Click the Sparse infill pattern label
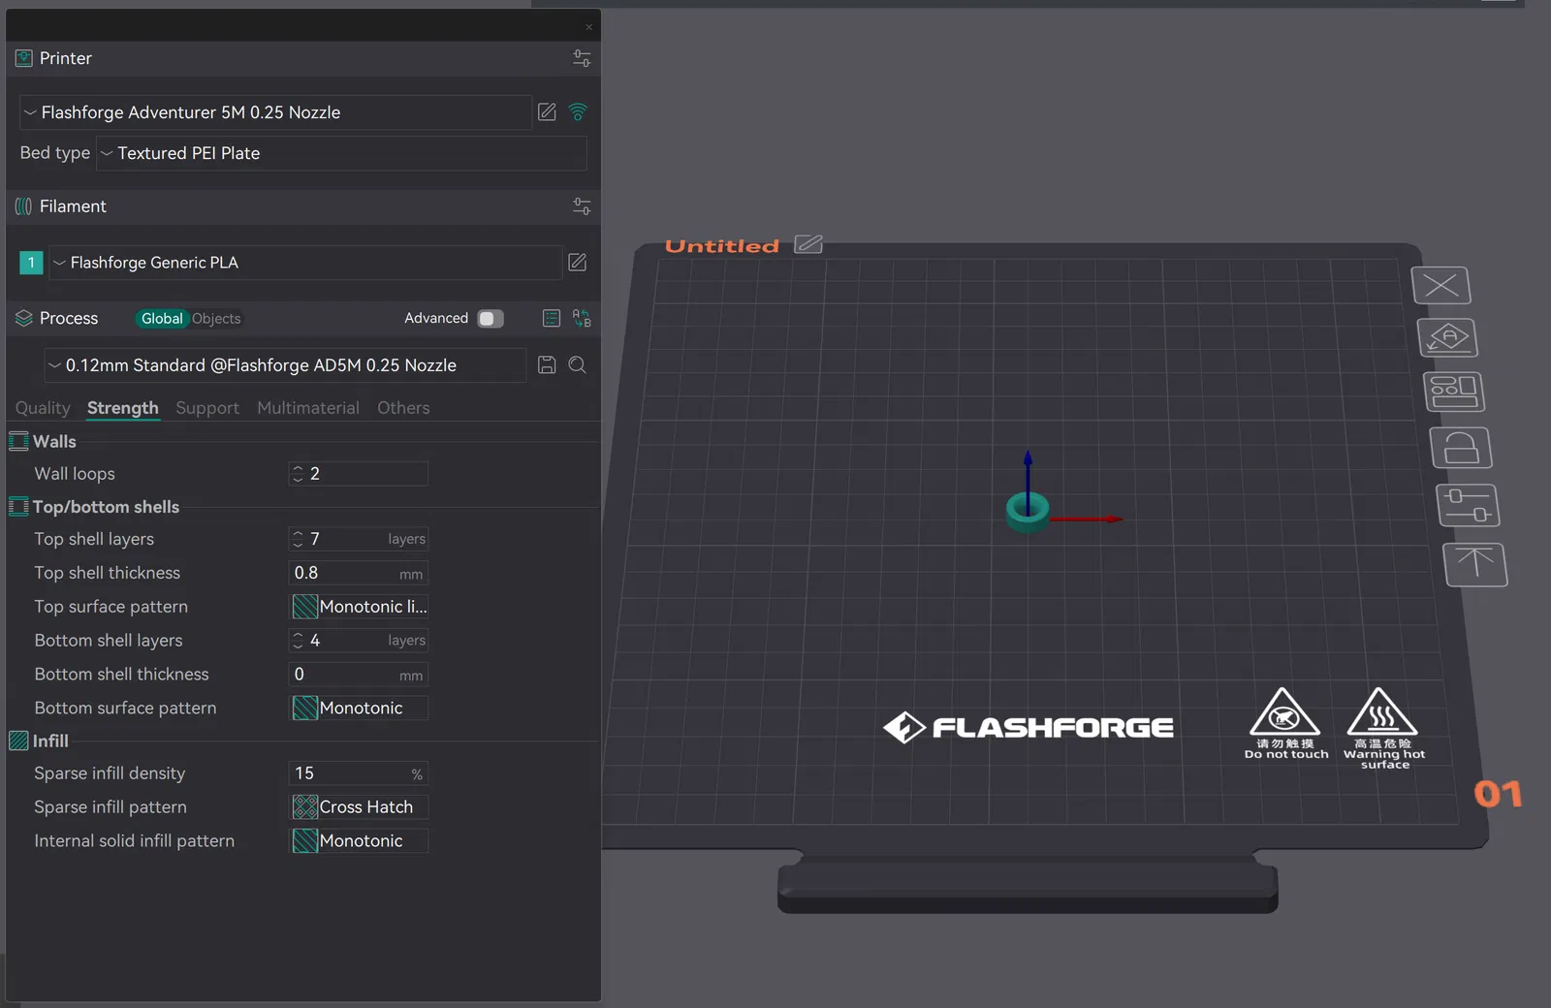This screenshot has height=1008, width=1551. pos(111,807)
